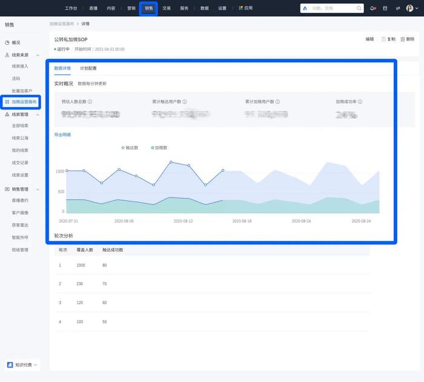
Task: Focus the header search input field
Action: [332, 8]
